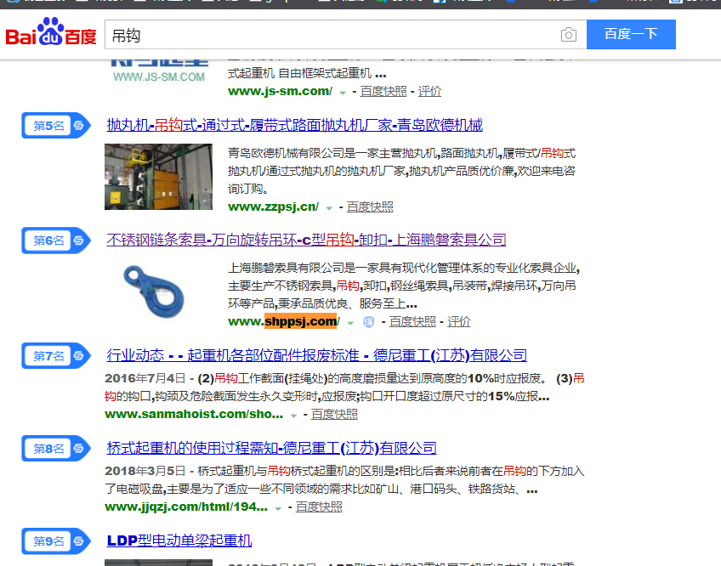This screenshot has width=721, height=566.
Task: Click the green www.js-sm.com/ URL
Action: [x=280, y=92]
